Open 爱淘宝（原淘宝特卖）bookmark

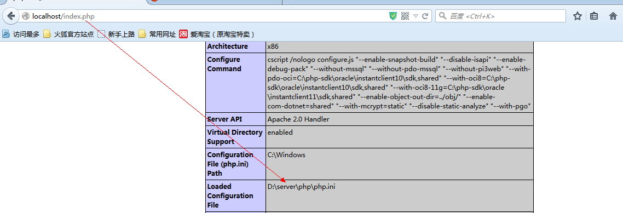[217, 34]
